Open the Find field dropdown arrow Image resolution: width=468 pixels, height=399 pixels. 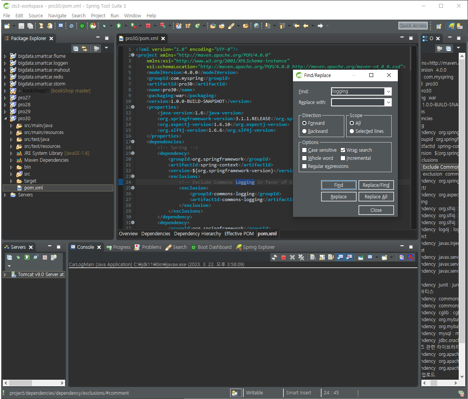tap(388, 92)
